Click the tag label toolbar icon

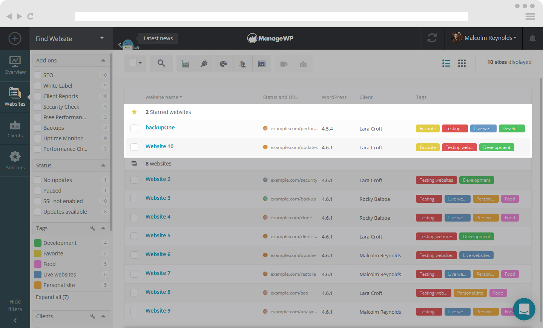[x=284, y=64]
